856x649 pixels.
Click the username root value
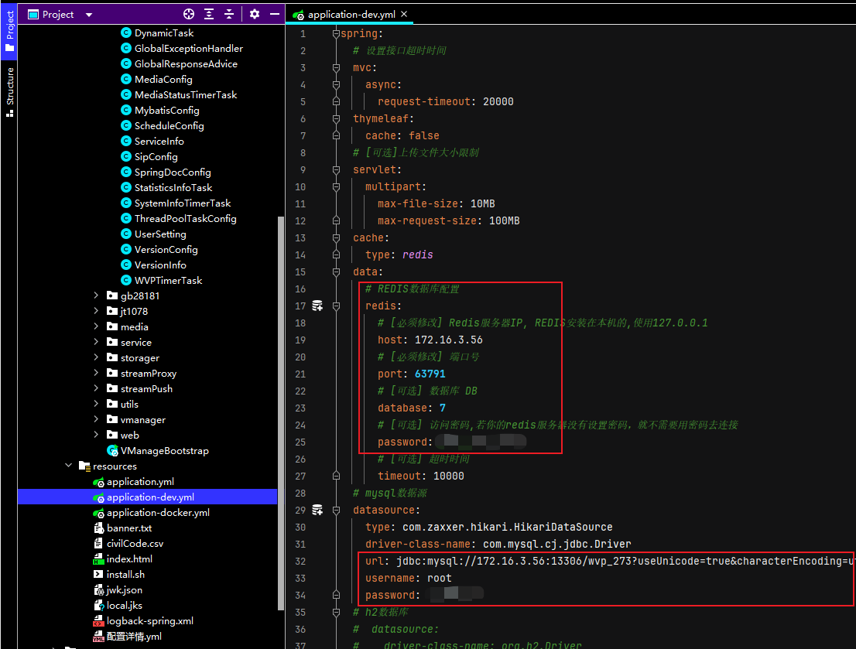pos(440,578)
